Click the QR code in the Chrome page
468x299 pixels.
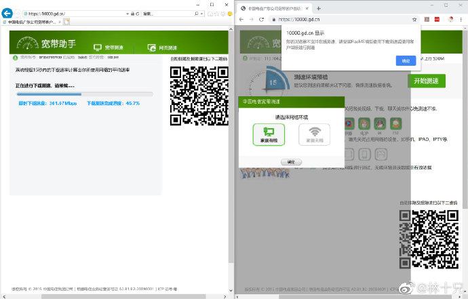pyautogui.click(x=429, y=239)
